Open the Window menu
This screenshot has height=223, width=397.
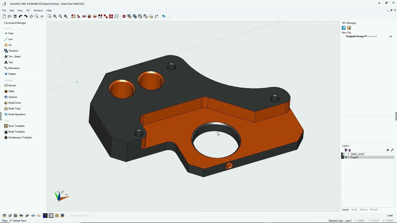pos(38,11)
